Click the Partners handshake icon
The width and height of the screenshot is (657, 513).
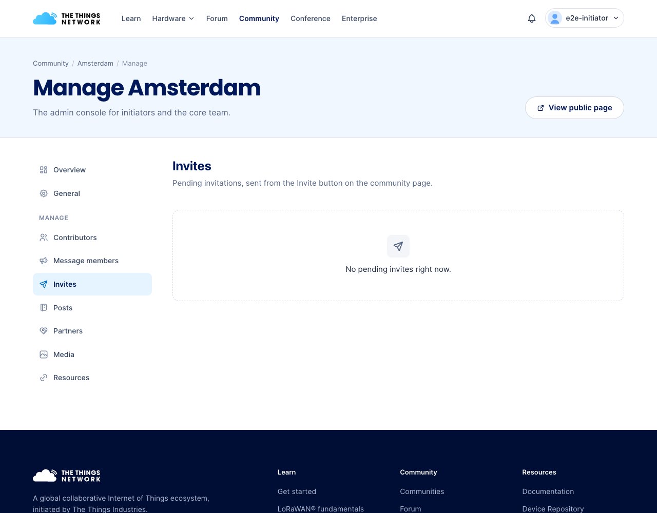pos(44,331)
